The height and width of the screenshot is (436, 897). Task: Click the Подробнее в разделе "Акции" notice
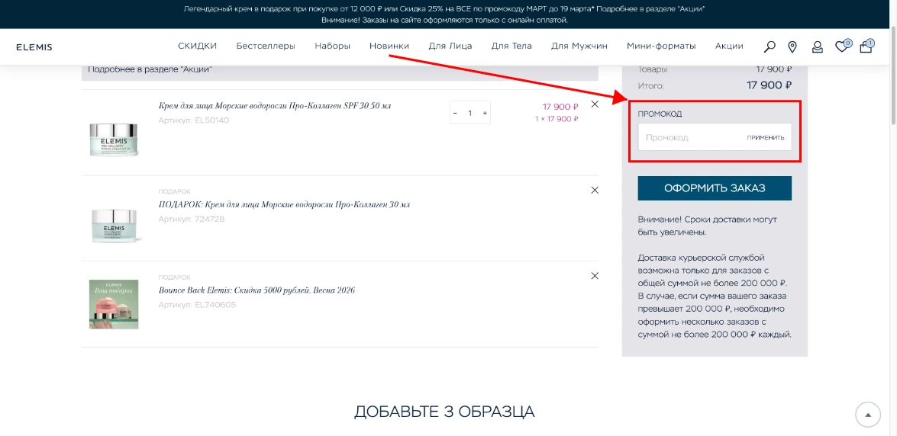click(150, 69)
